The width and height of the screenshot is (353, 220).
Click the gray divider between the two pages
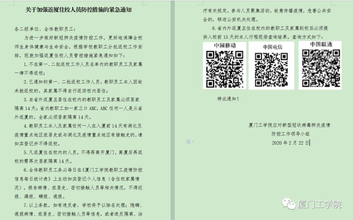(x=173, y=110)
